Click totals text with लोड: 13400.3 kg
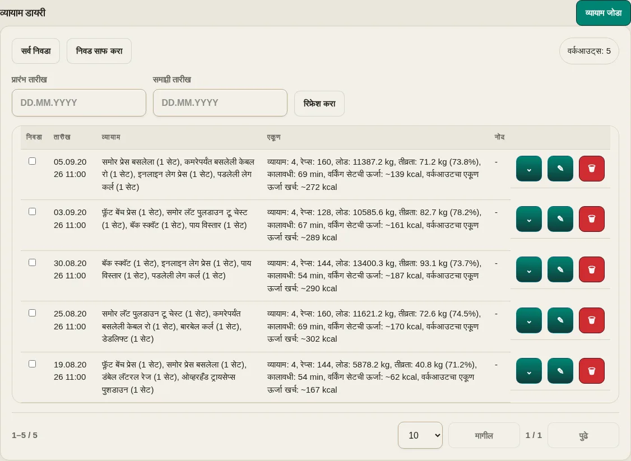Image resolution: width=631 pixels, height=461 pixels. click(x=374, y=276)
